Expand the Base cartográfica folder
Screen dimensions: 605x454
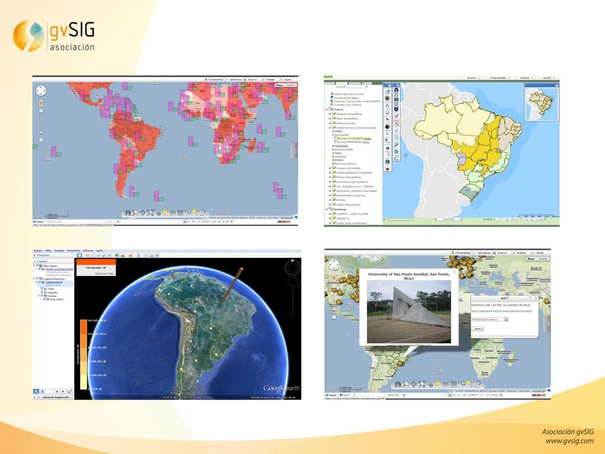click(330, 118)
